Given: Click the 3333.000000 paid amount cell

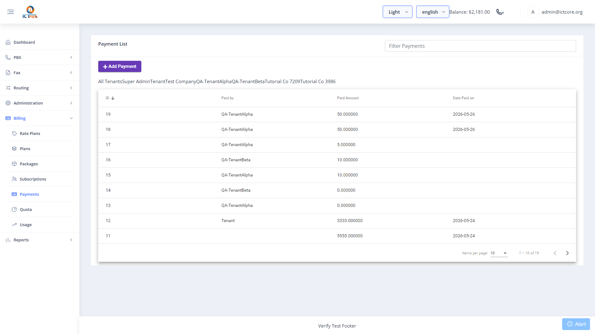Looking at the screenshot, I should tap(350, 221).
